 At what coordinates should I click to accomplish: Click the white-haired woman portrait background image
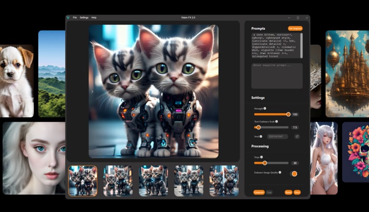pyautogui.click(x=34, y=158)
